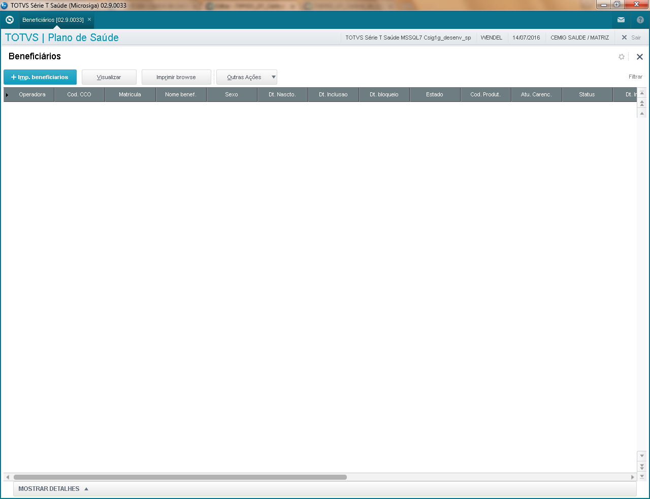The height and width of the screenshot is (499, 650).
Task: Click the Dt. Inclusao column header
Action: click(333, 94)
